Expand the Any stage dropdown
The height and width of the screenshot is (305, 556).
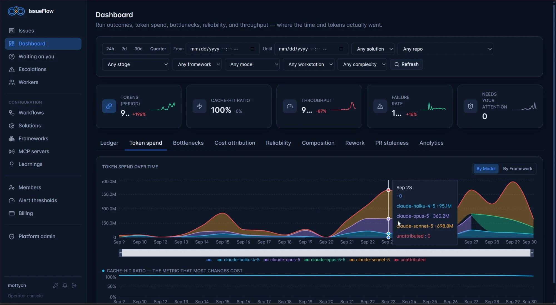tap(136, 64)
